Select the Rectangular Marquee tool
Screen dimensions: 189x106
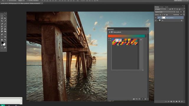pos(2,16)
